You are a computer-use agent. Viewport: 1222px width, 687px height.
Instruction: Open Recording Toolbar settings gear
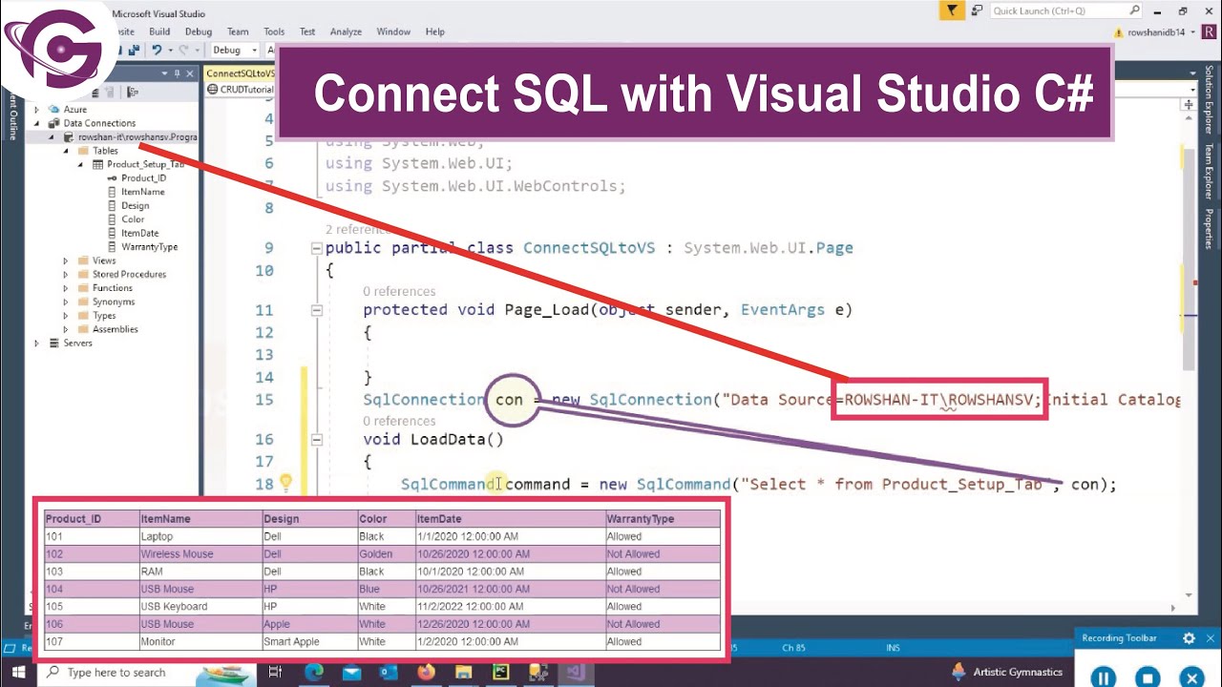coord(1189,638)
